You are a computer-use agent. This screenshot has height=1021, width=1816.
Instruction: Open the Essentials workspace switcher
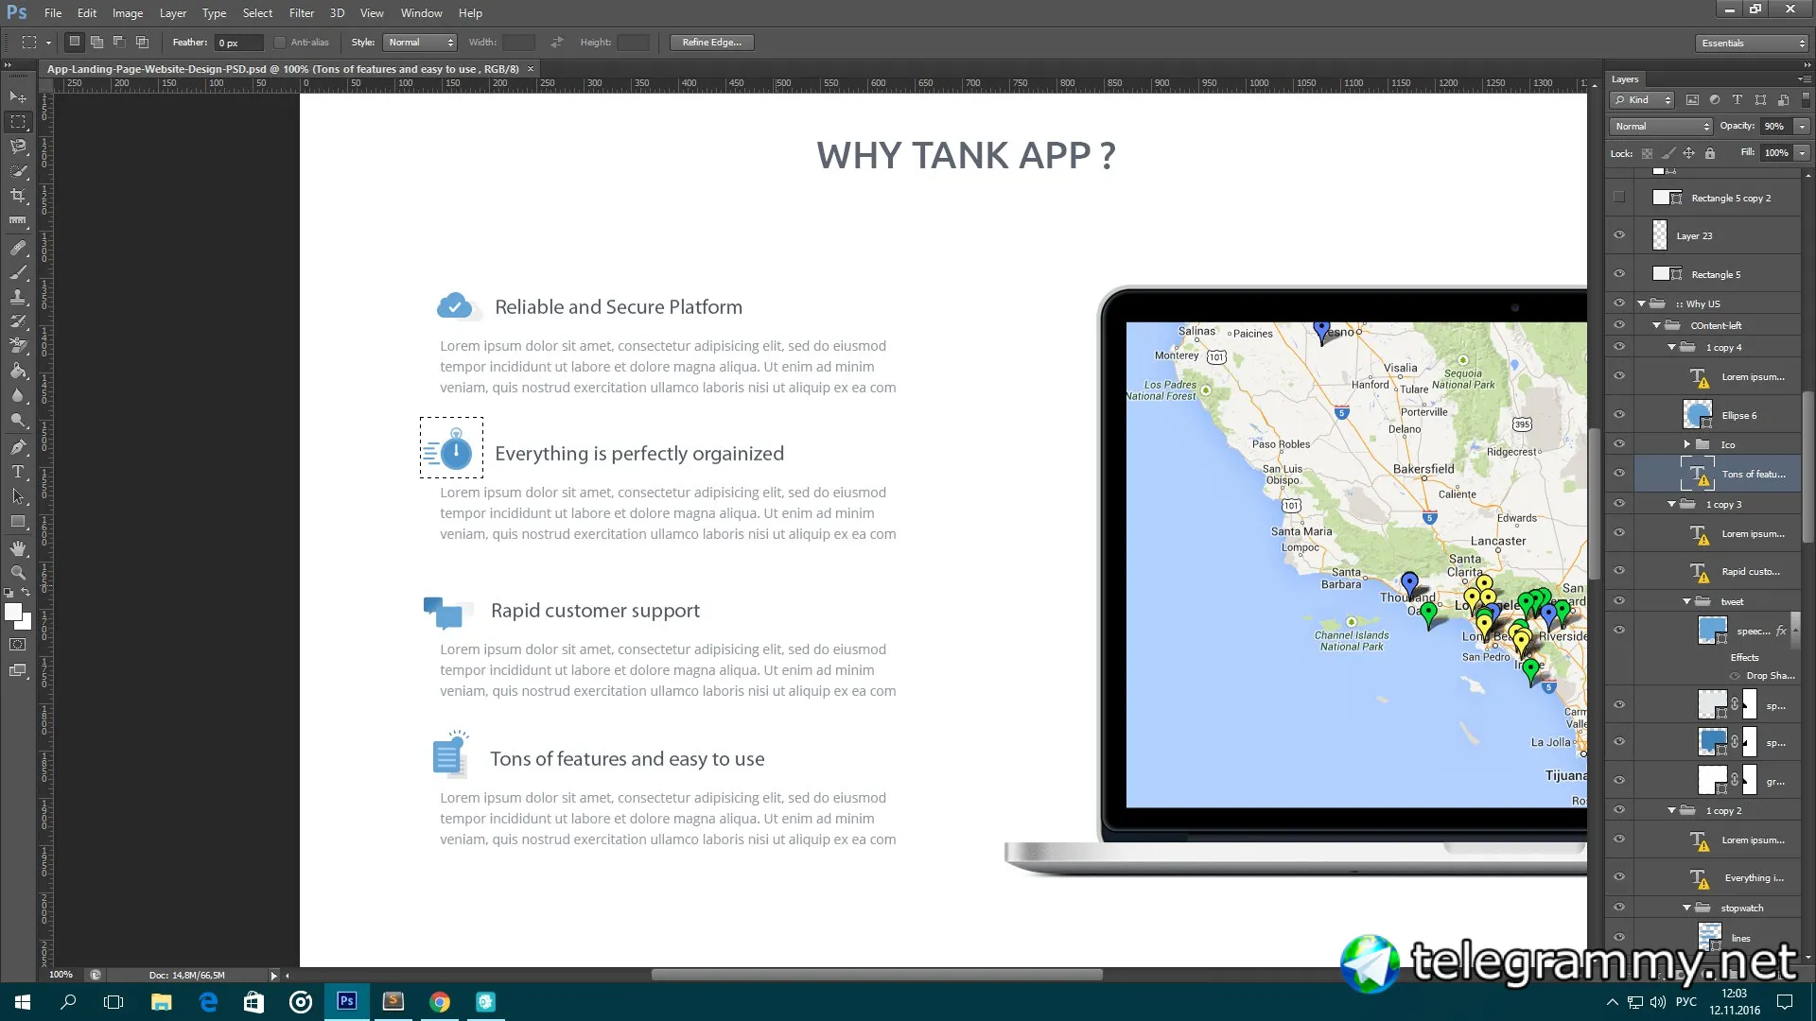1753,43
